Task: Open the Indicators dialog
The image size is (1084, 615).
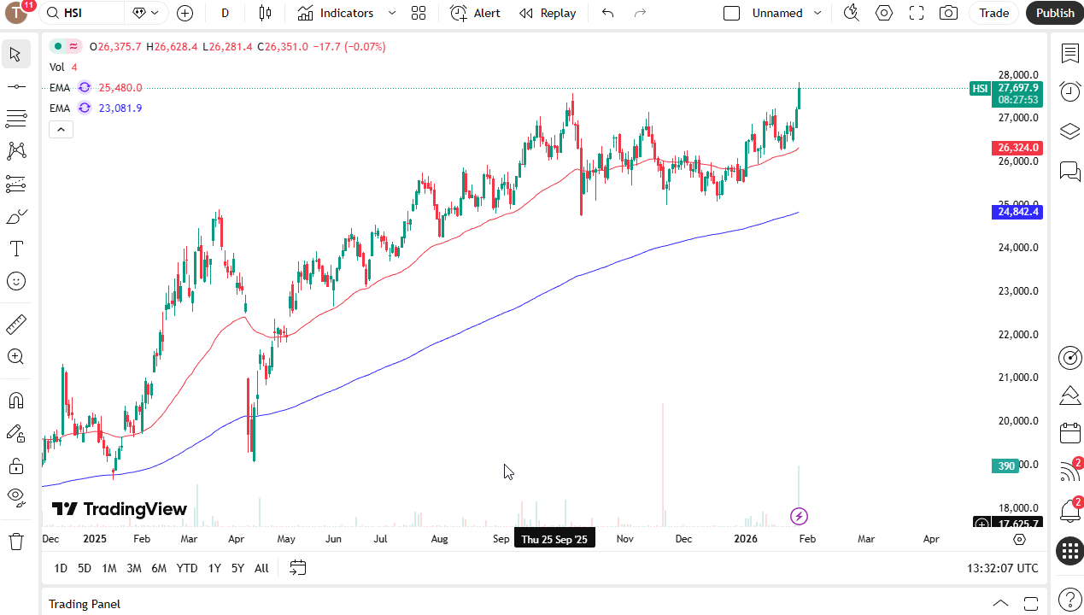Action: click(336, 13)
